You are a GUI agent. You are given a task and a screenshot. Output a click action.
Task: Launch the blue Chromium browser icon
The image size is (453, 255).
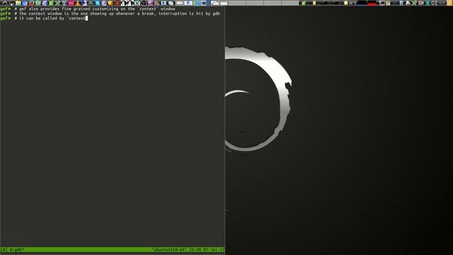tap(25, 3)
